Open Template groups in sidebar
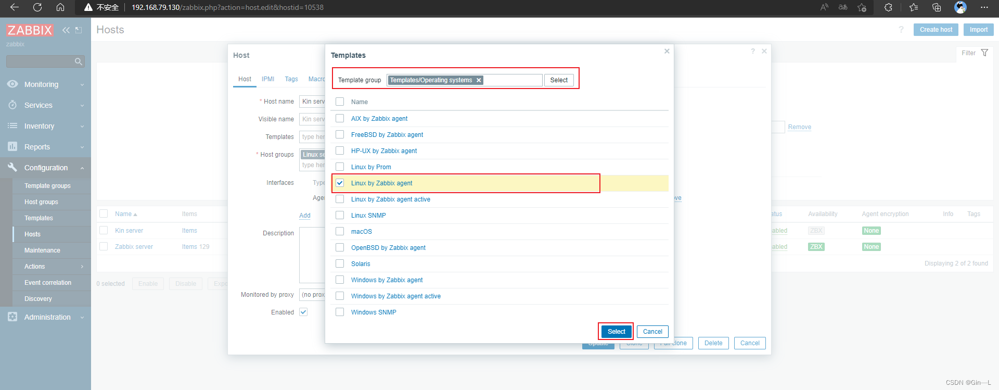The height and width of the screenshot is (390, 999). pos(47,186)
